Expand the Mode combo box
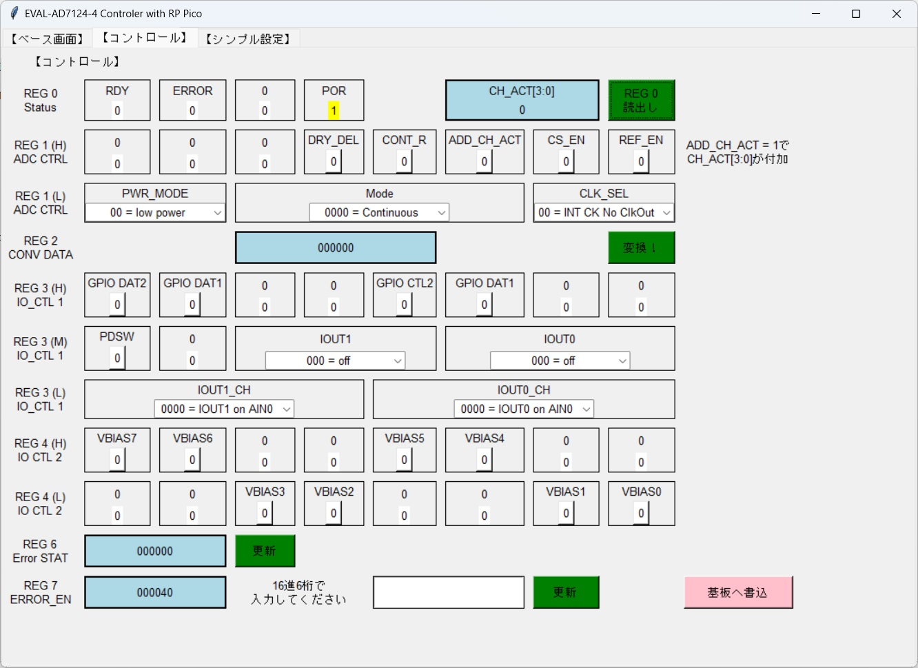This screenshot has height=668, width=918. [x=379, y=213]
